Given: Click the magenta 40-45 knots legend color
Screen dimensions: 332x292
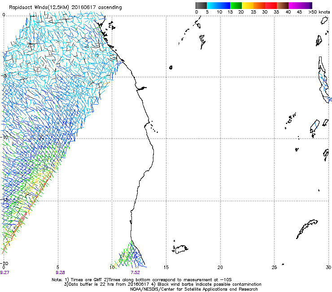Looking at the screenshot, I should click(294, 5).
